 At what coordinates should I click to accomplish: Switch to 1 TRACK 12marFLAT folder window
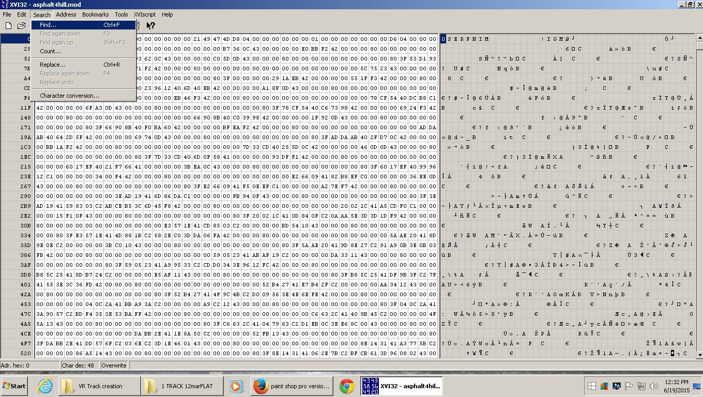pos(182,386)
